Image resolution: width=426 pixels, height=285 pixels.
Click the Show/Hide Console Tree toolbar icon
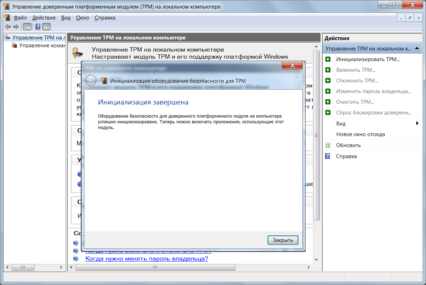click(x=27, y=27)
